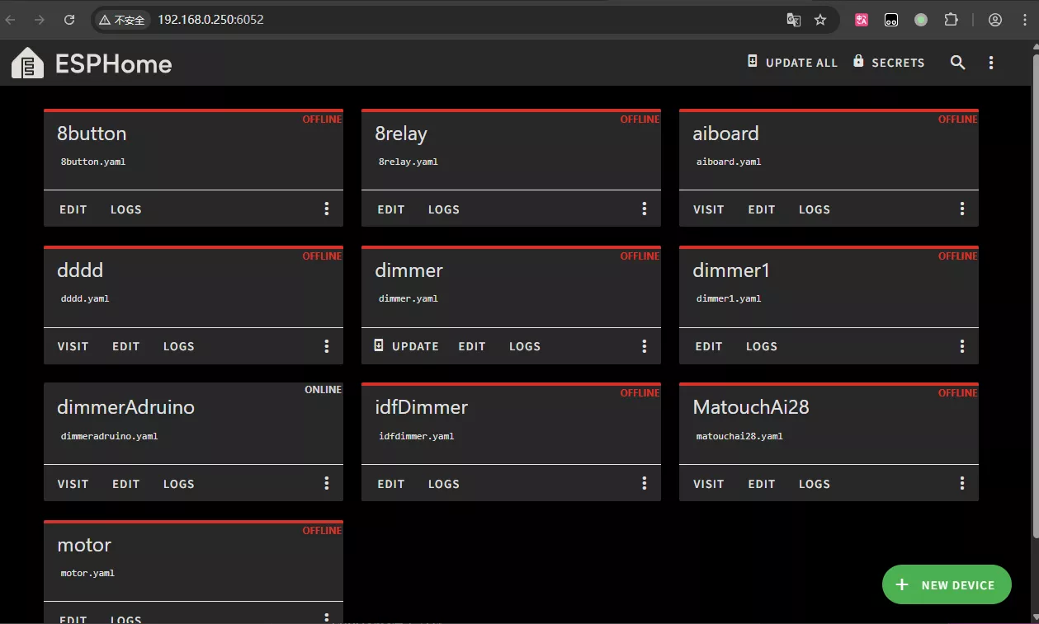
Task: Click LOGS on the 8button card
Action: (126, 209)
